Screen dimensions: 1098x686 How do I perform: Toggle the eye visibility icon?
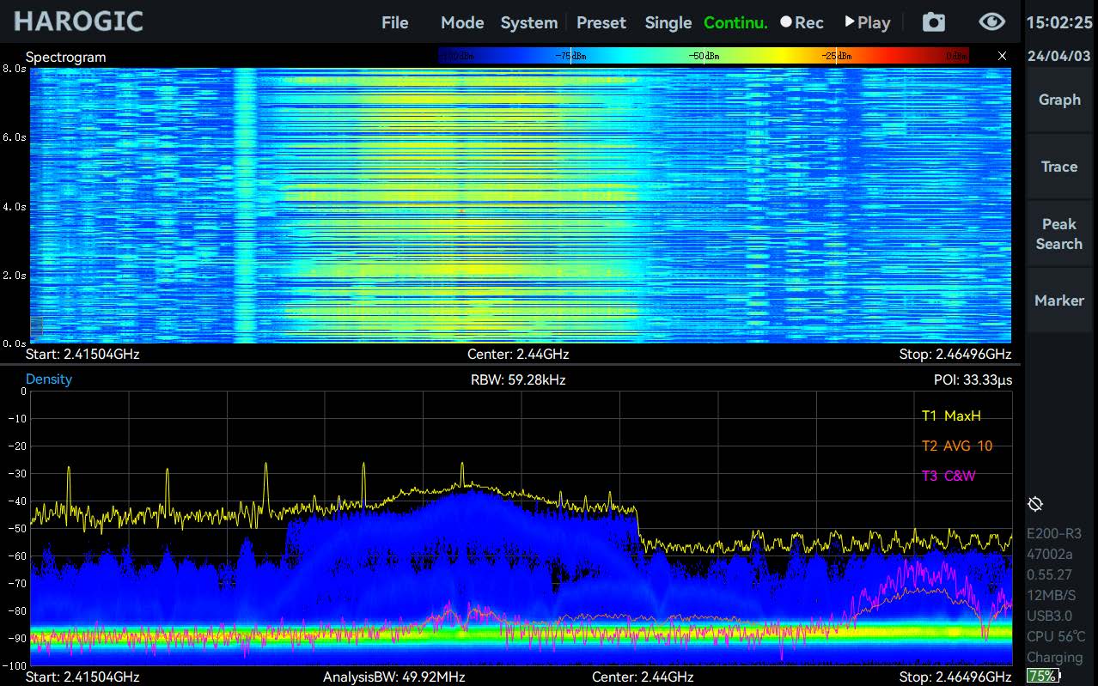coord(991,22)
